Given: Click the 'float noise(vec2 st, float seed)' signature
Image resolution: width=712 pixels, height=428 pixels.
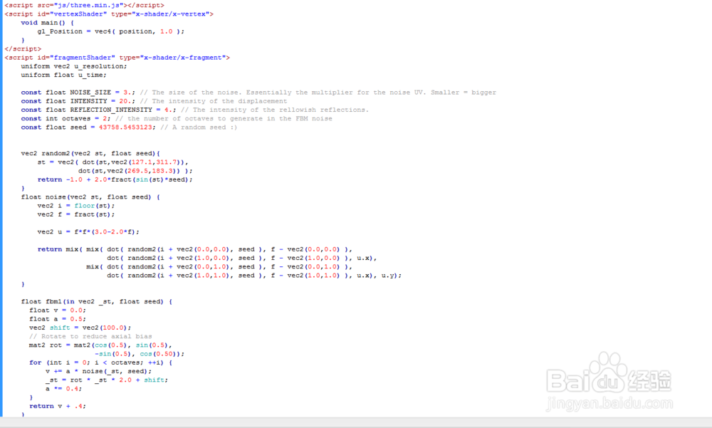Looking at the screenshot, I should [x=90, y=197].
